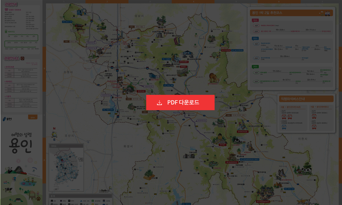Click the 2코스 label in course panel
342x205 pixels.
point(255,38)
